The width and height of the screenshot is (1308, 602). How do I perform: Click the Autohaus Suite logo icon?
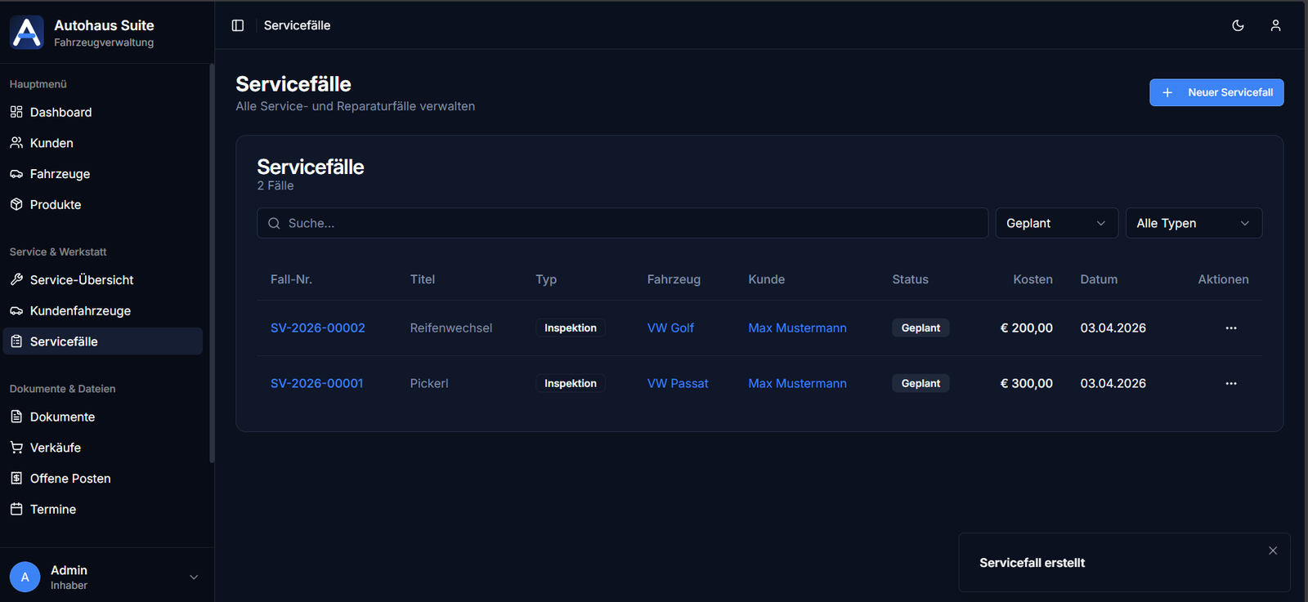click(x=27, y=33)
